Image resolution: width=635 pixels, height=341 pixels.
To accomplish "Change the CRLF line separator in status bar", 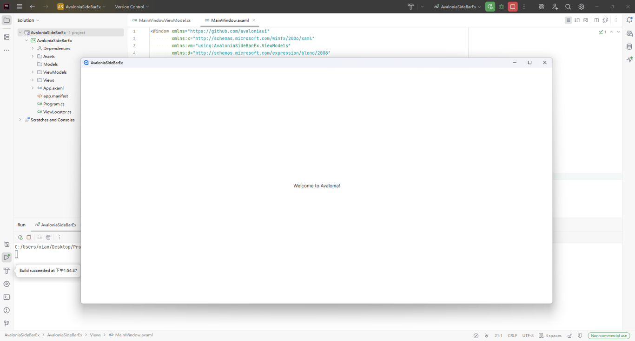I will (512, 335).
